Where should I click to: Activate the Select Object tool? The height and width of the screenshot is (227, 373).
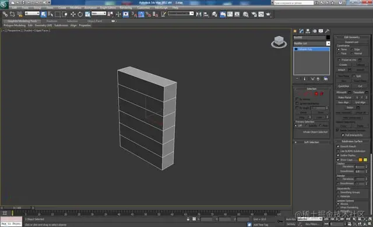44,15
